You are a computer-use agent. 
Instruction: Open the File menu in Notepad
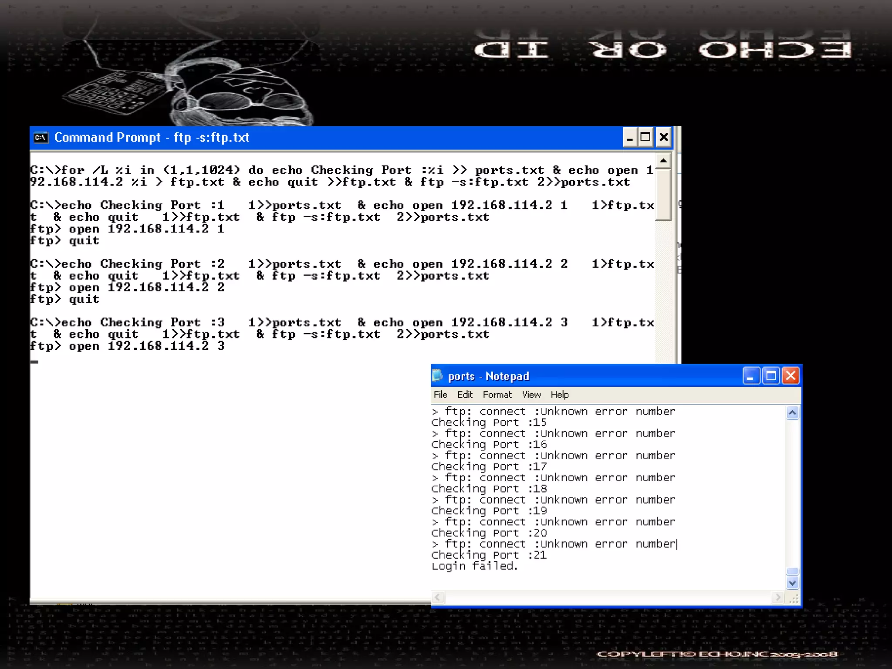coord(440,395)
